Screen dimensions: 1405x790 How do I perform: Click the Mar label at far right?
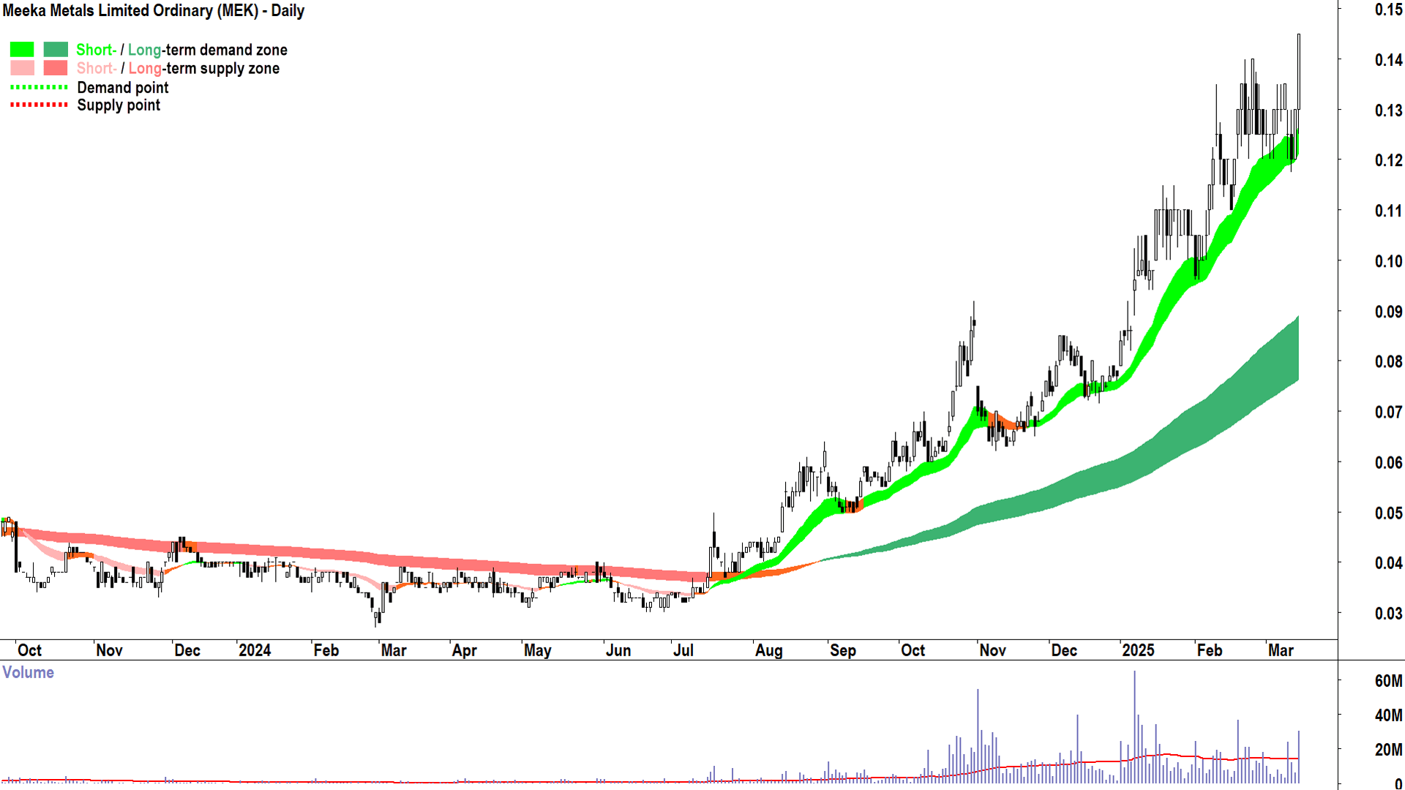(x=1281, y=650)
